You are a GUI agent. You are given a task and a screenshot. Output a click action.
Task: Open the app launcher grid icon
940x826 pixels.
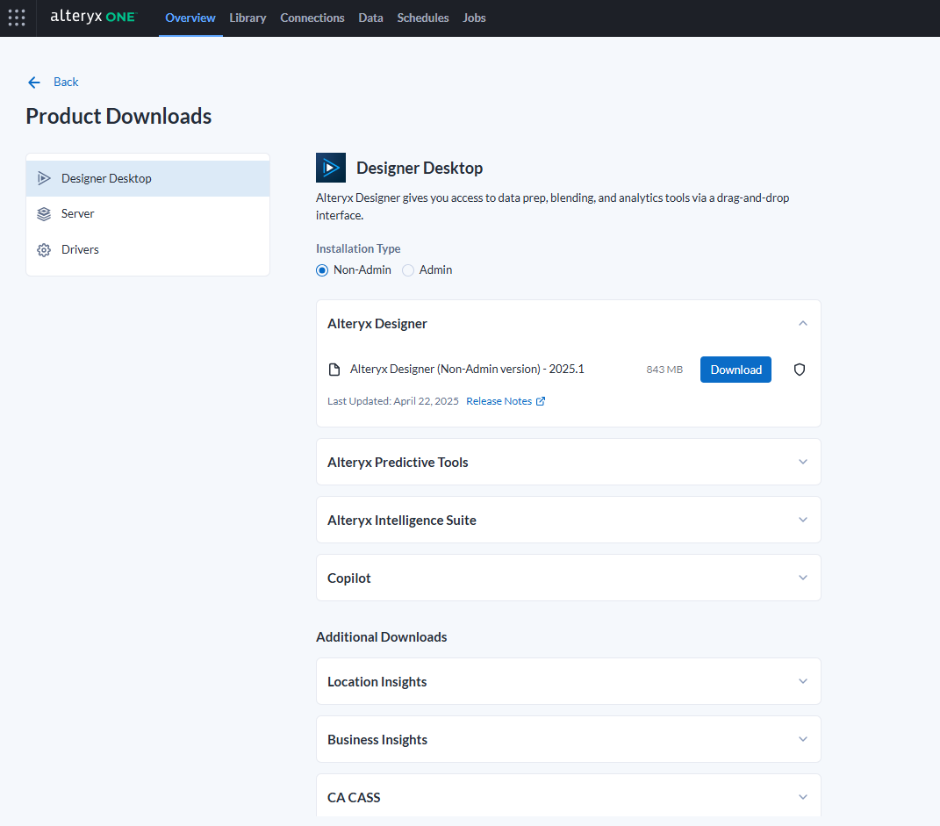(17, 18)
